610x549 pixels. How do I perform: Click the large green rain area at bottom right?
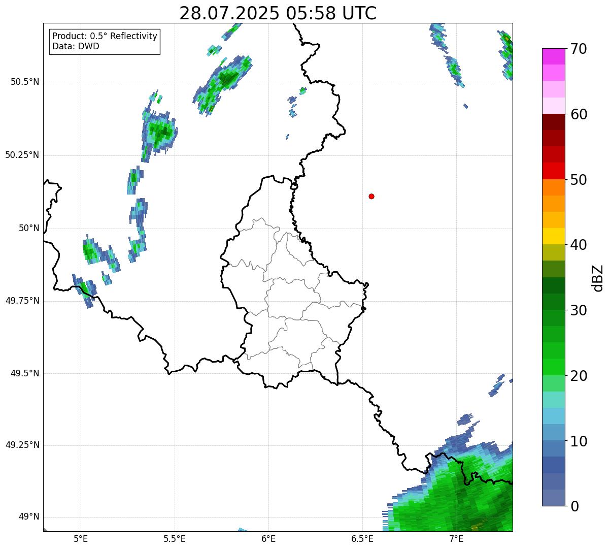[457, 498]
